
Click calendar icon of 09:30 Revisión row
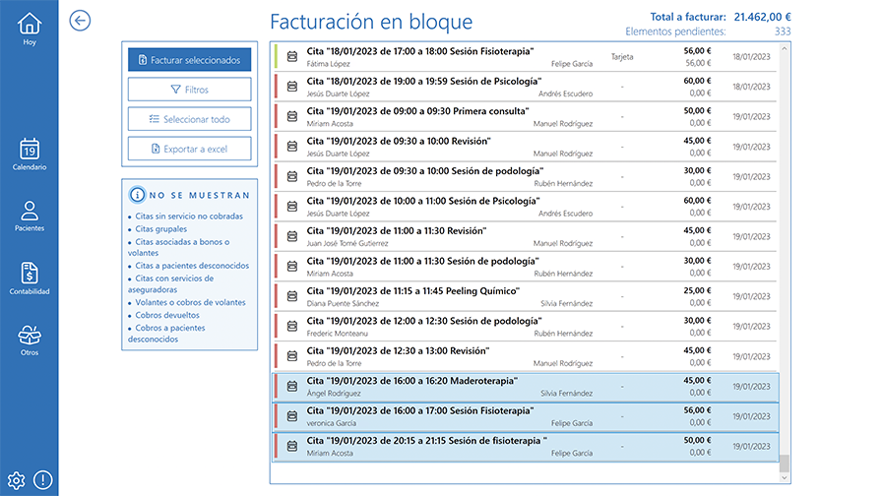[292, 147]
